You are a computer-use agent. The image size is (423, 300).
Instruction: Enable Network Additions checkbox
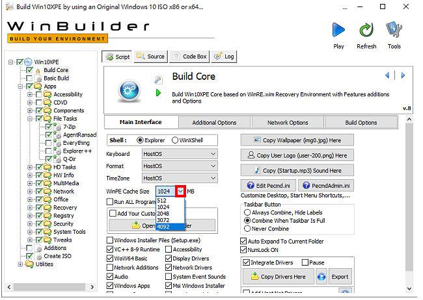(110, 268)
